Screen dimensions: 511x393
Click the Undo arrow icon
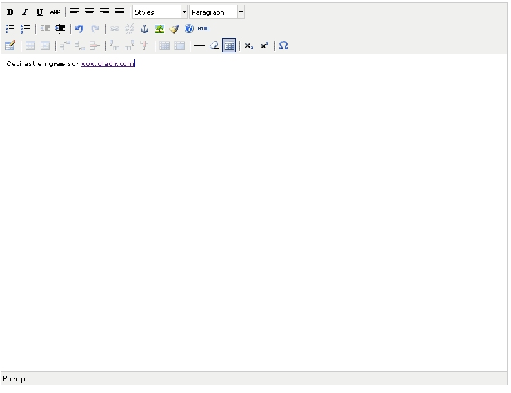click(79, 29)
